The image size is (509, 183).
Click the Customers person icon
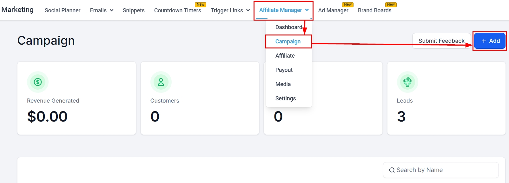[161, 82]
